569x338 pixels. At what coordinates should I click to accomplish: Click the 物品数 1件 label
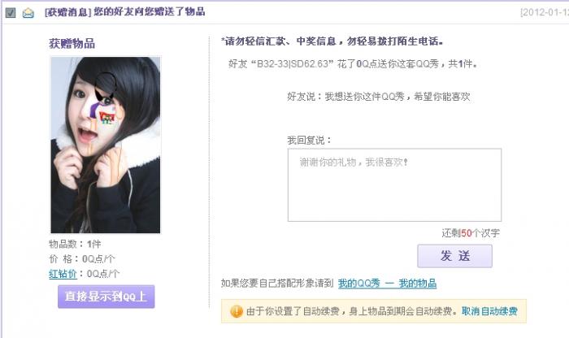pos(75,244)
